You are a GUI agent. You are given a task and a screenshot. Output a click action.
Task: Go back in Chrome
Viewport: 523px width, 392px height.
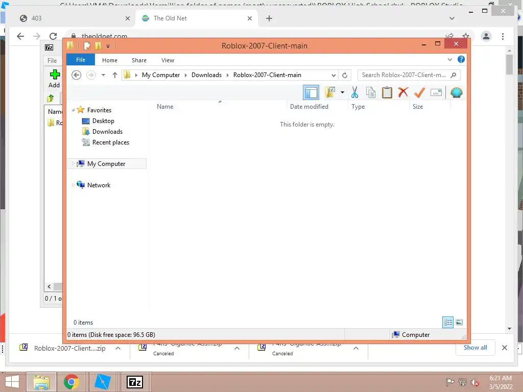click(x=20, y=36)
